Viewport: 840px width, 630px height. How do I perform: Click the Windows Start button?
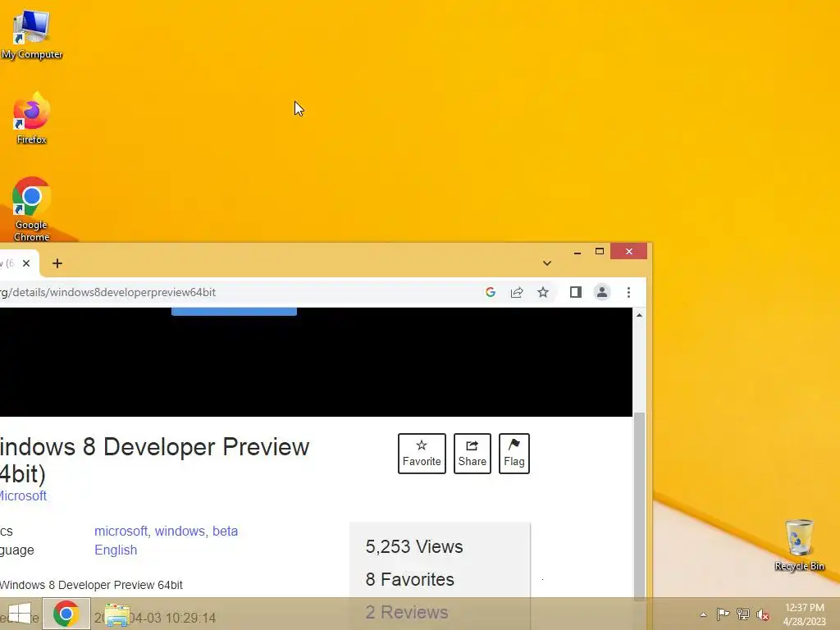(20, 614)
